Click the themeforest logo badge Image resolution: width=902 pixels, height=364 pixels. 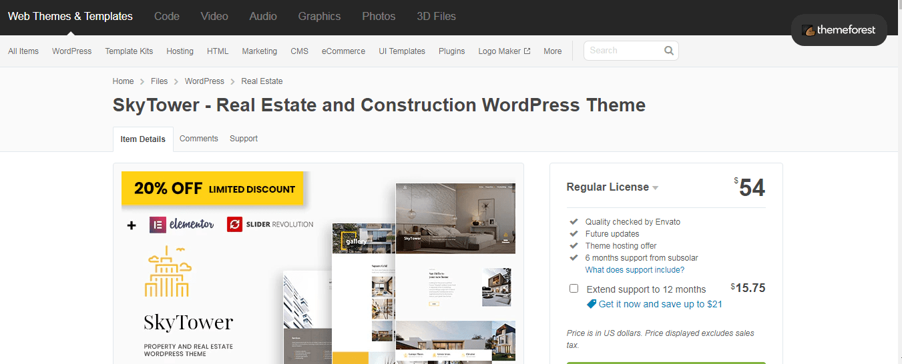pyautogui.click(x=839, y=30)
